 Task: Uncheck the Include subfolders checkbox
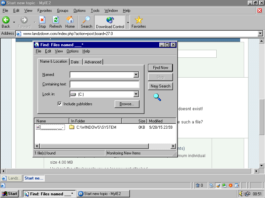(60, 104)
